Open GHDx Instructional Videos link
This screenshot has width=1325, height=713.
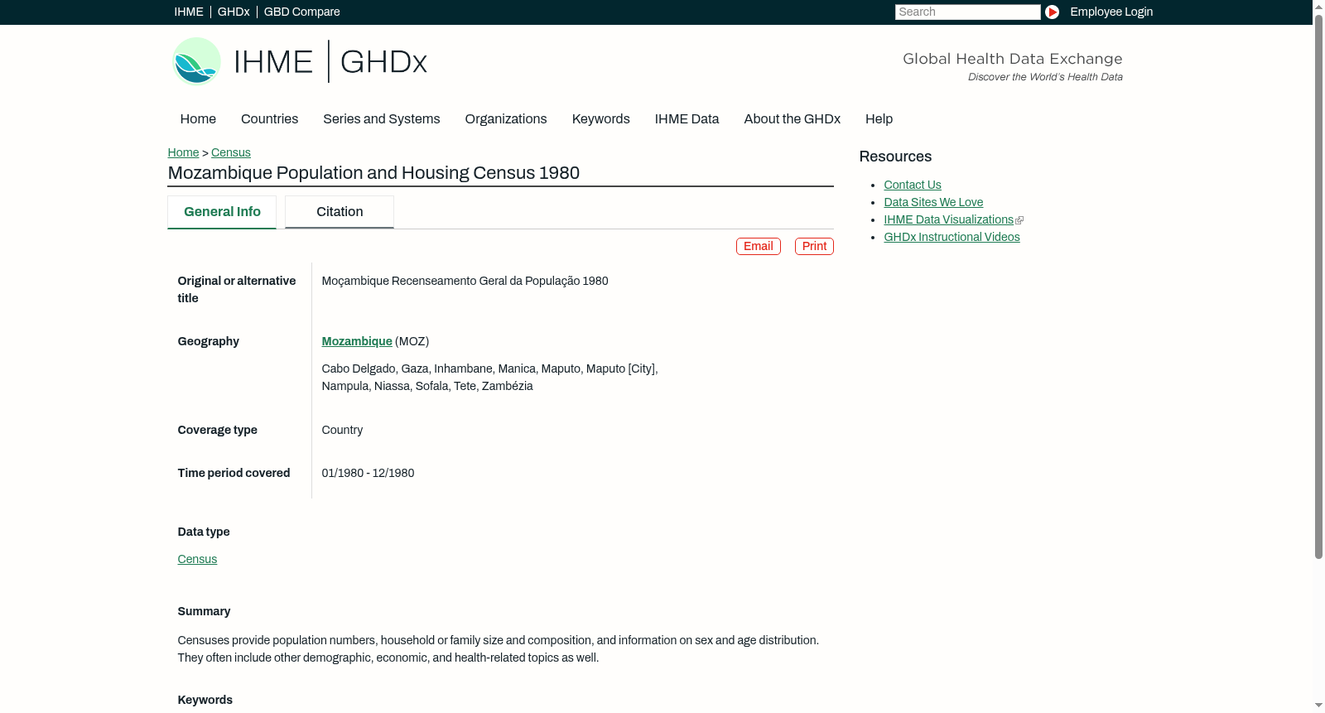point(952,237)
